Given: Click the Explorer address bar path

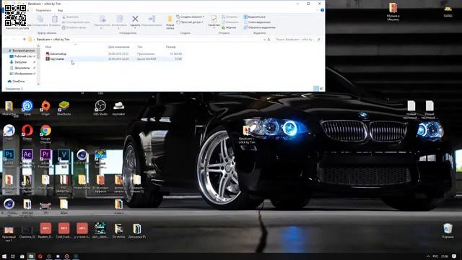Looking at the screenshot, I should pyautogui.click(x=53, y=39).
